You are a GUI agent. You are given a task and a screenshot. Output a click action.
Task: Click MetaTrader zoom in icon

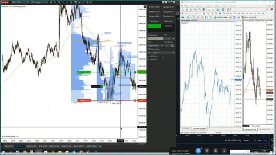click(195, 9)
